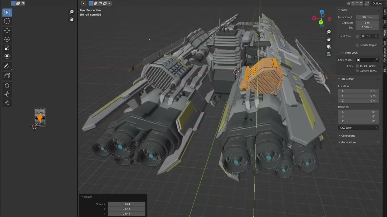
Task: Open the Options dropdown
Action: [x=379, y=3]
